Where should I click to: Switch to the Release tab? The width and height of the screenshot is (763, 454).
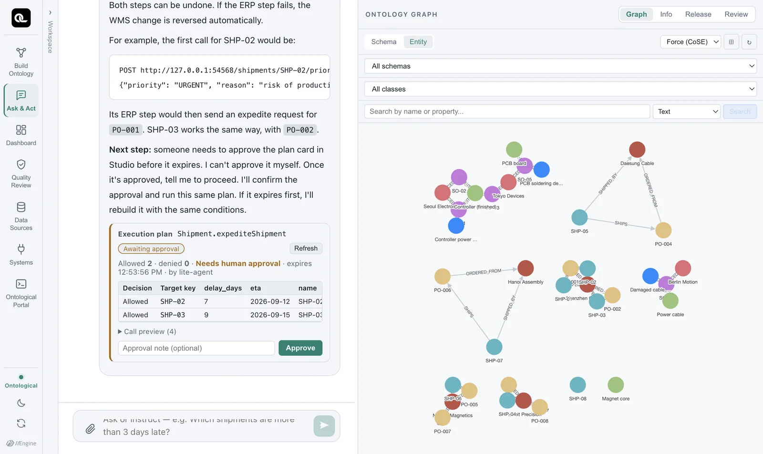pos(698,14)
